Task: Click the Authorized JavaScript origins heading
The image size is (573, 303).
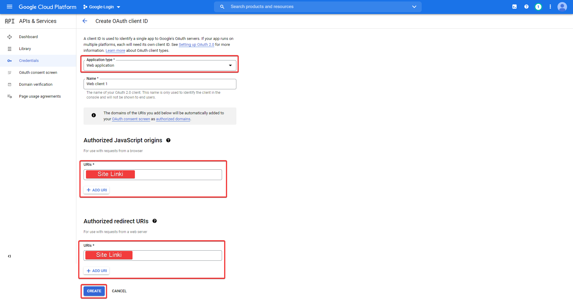Action: [123, 140]
